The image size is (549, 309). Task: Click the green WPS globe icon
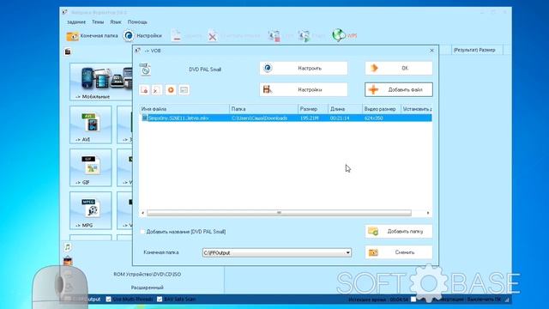(x=338, y=35)
